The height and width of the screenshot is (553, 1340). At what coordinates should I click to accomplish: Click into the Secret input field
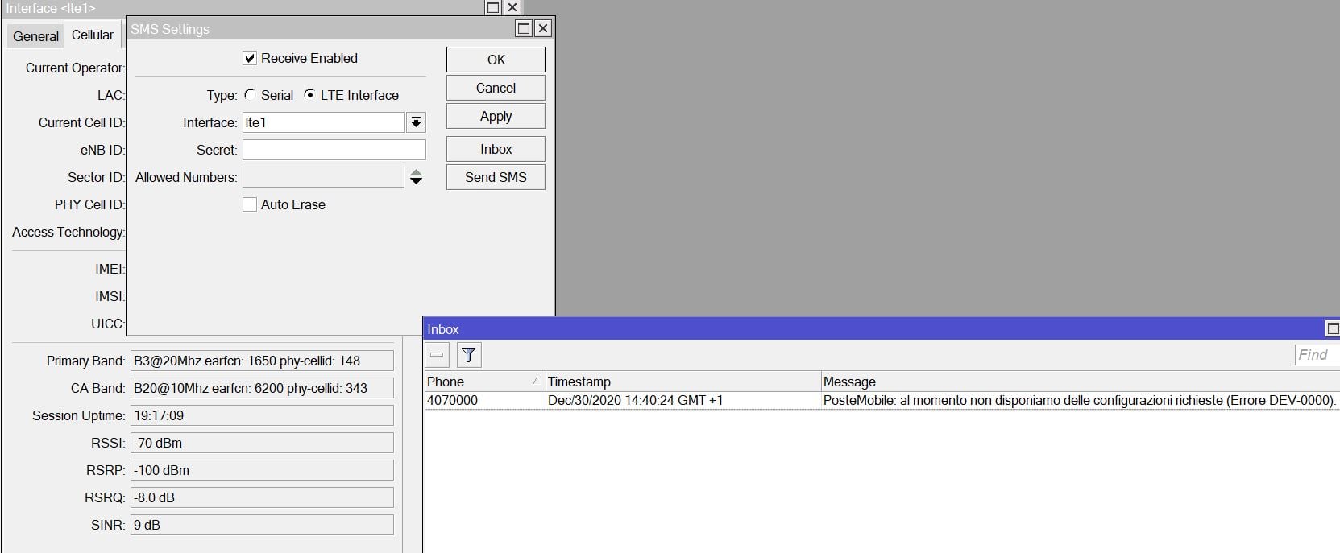coord(334,150)
